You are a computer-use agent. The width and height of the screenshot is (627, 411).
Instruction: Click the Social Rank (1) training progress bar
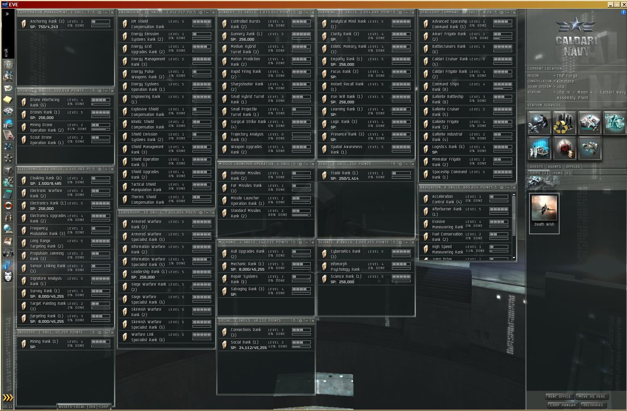click(x=301, y=346)
